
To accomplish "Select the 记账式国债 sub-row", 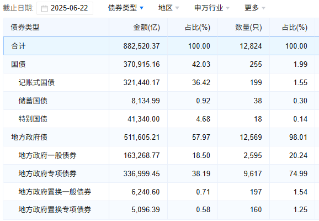I will pyautogui.click(x=161, y=82).
